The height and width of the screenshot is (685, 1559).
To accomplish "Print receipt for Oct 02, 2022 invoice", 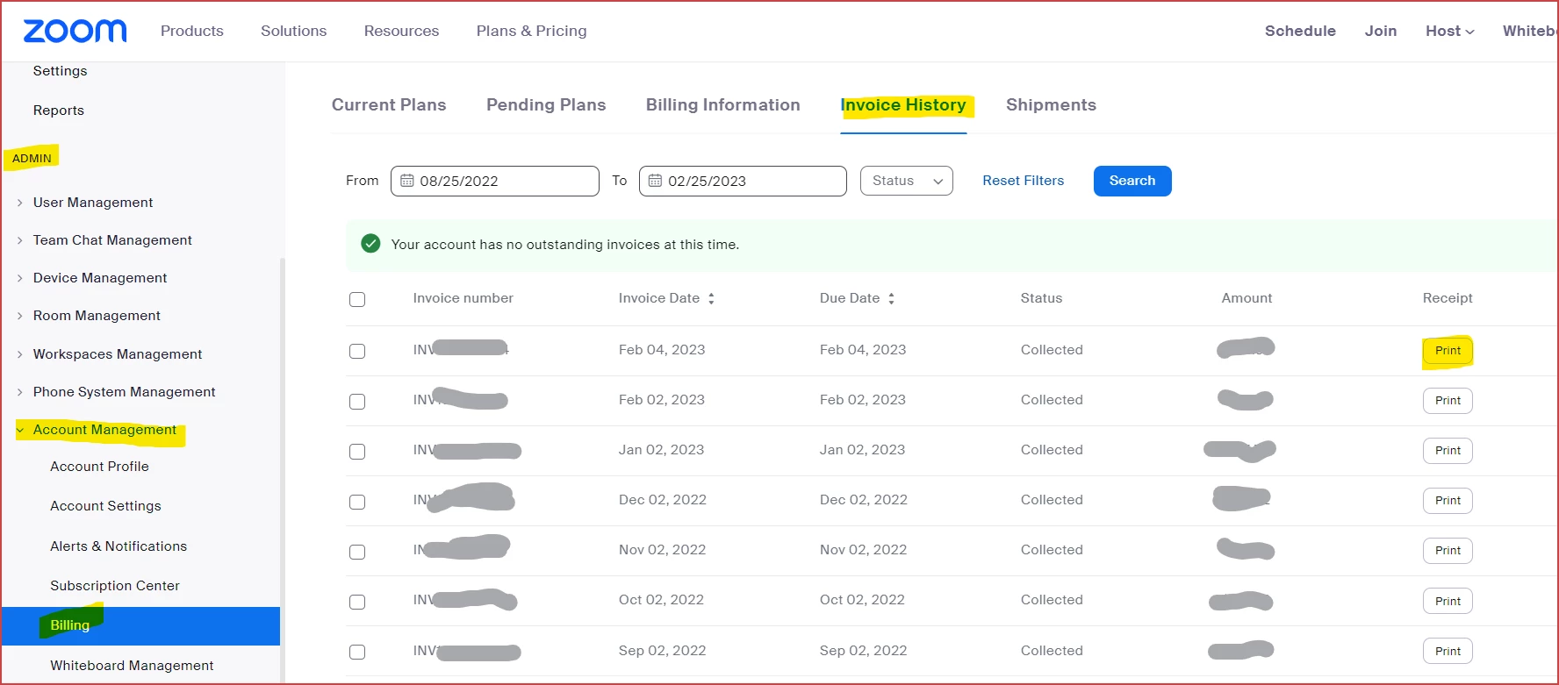I will pos(1448,602).
